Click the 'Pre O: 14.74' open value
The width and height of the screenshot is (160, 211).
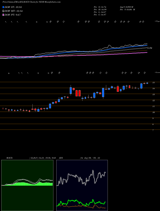coord(100,7)
